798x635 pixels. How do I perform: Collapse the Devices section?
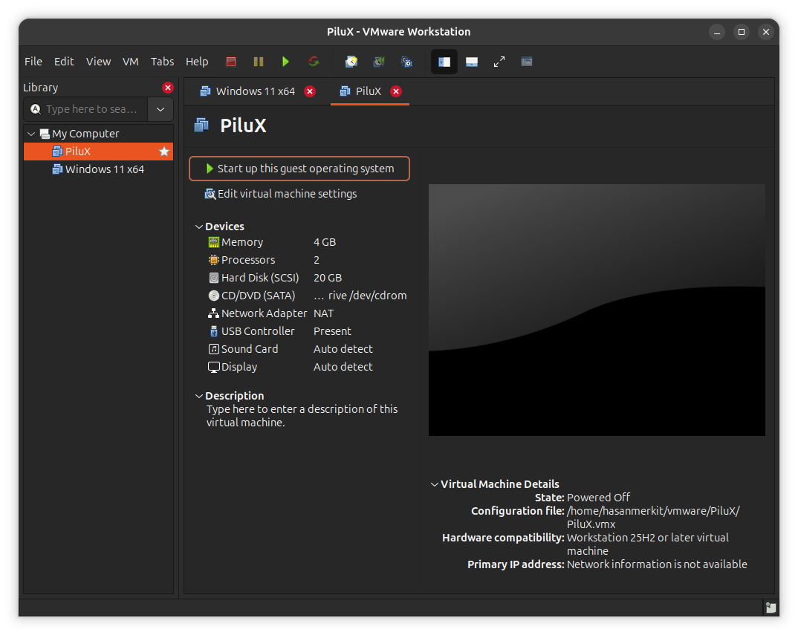tap(199, 227)
